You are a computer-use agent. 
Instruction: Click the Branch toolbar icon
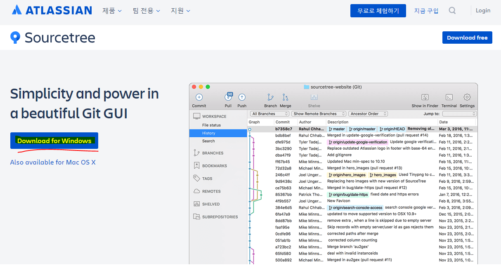click(270, 97)
